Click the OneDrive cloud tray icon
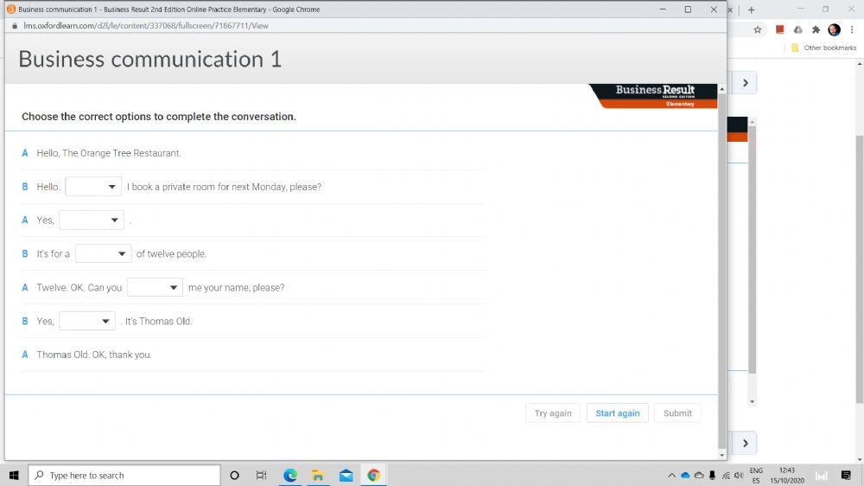This screenshot has height=486, width=864. (x=685, y=476)
